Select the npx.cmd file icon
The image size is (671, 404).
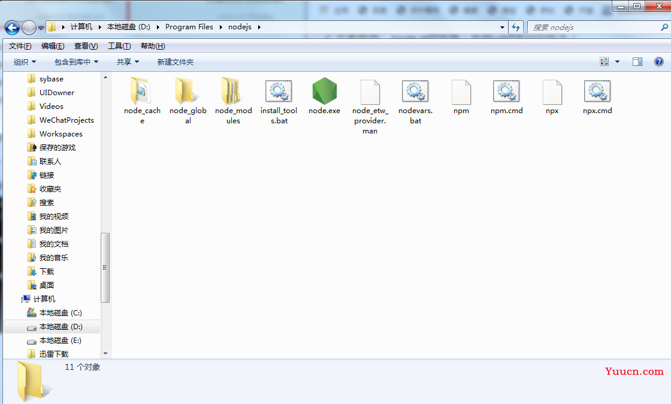coord(597,91)
